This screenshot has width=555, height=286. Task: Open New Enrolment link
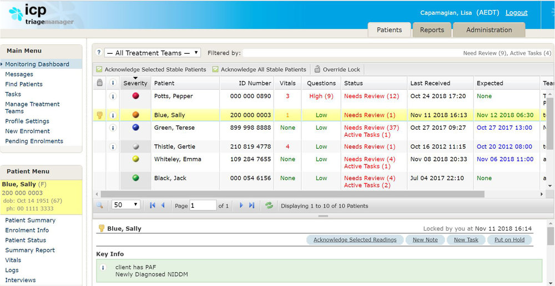coord(27,131)
